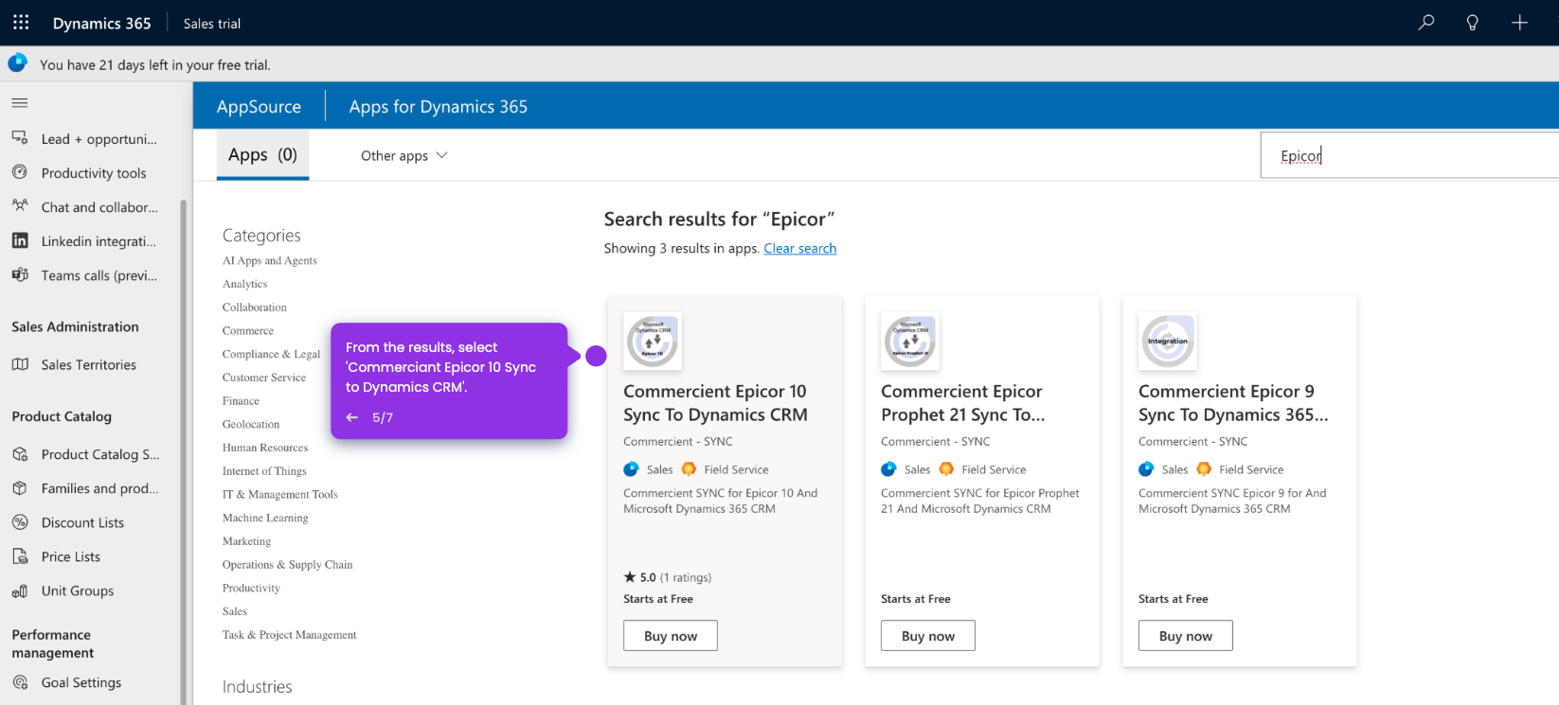Select the Commerce category

click(248, 331)
